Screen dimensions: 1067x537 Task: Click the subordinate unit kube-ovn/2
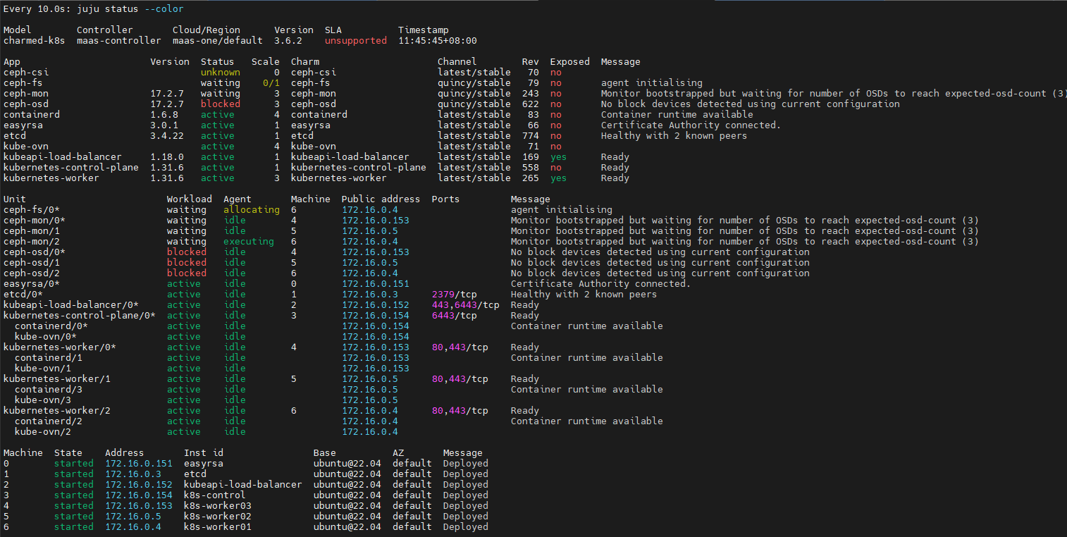(x=43, y=431)
